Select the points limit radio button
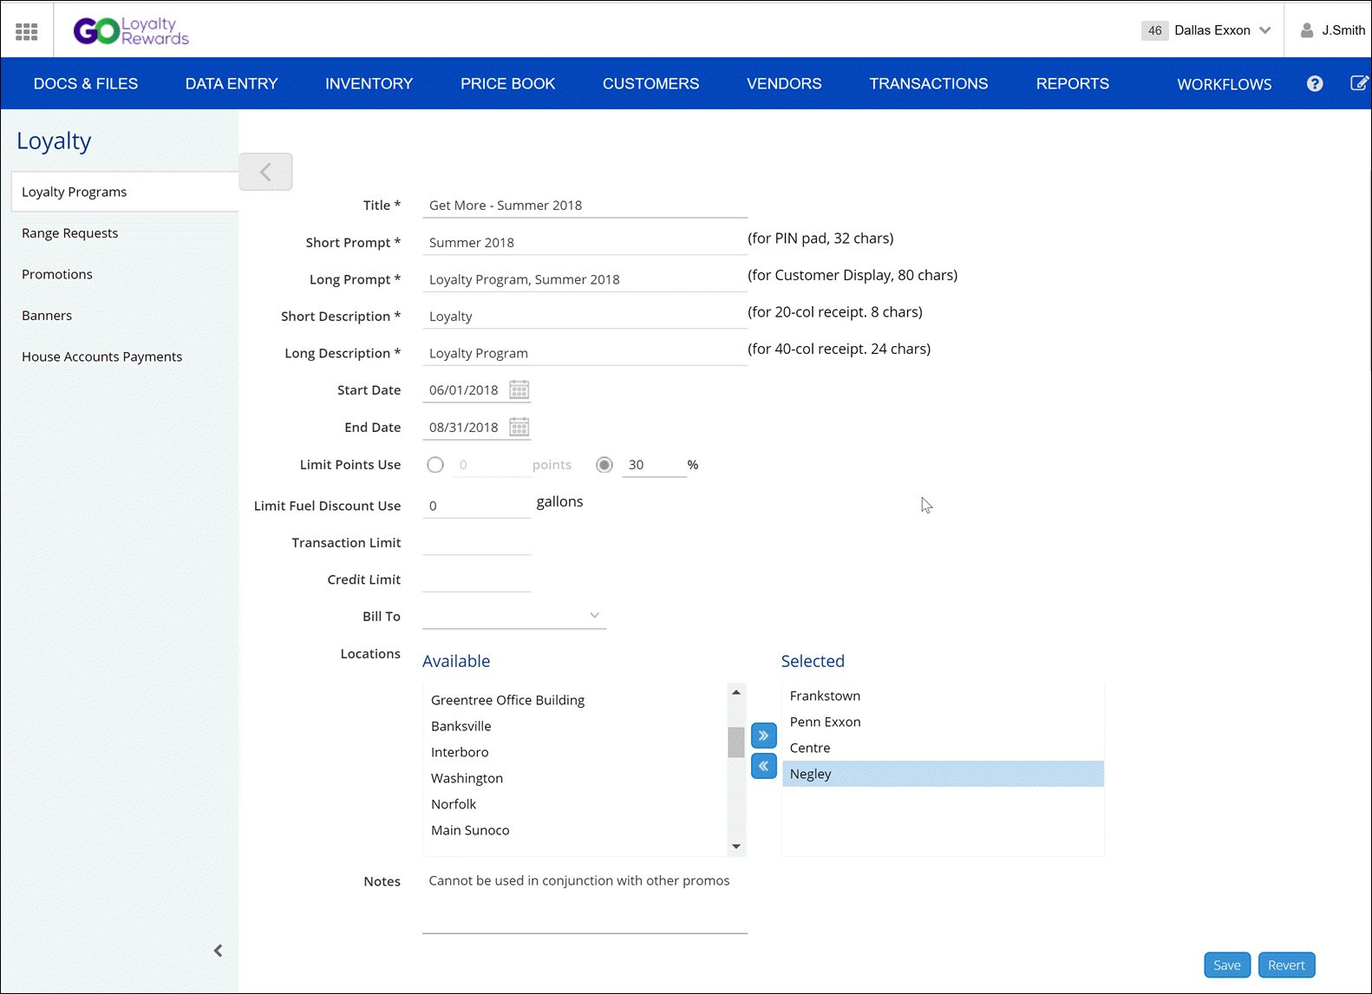This screenshot has width=1372, height=994. pos(435,465)
